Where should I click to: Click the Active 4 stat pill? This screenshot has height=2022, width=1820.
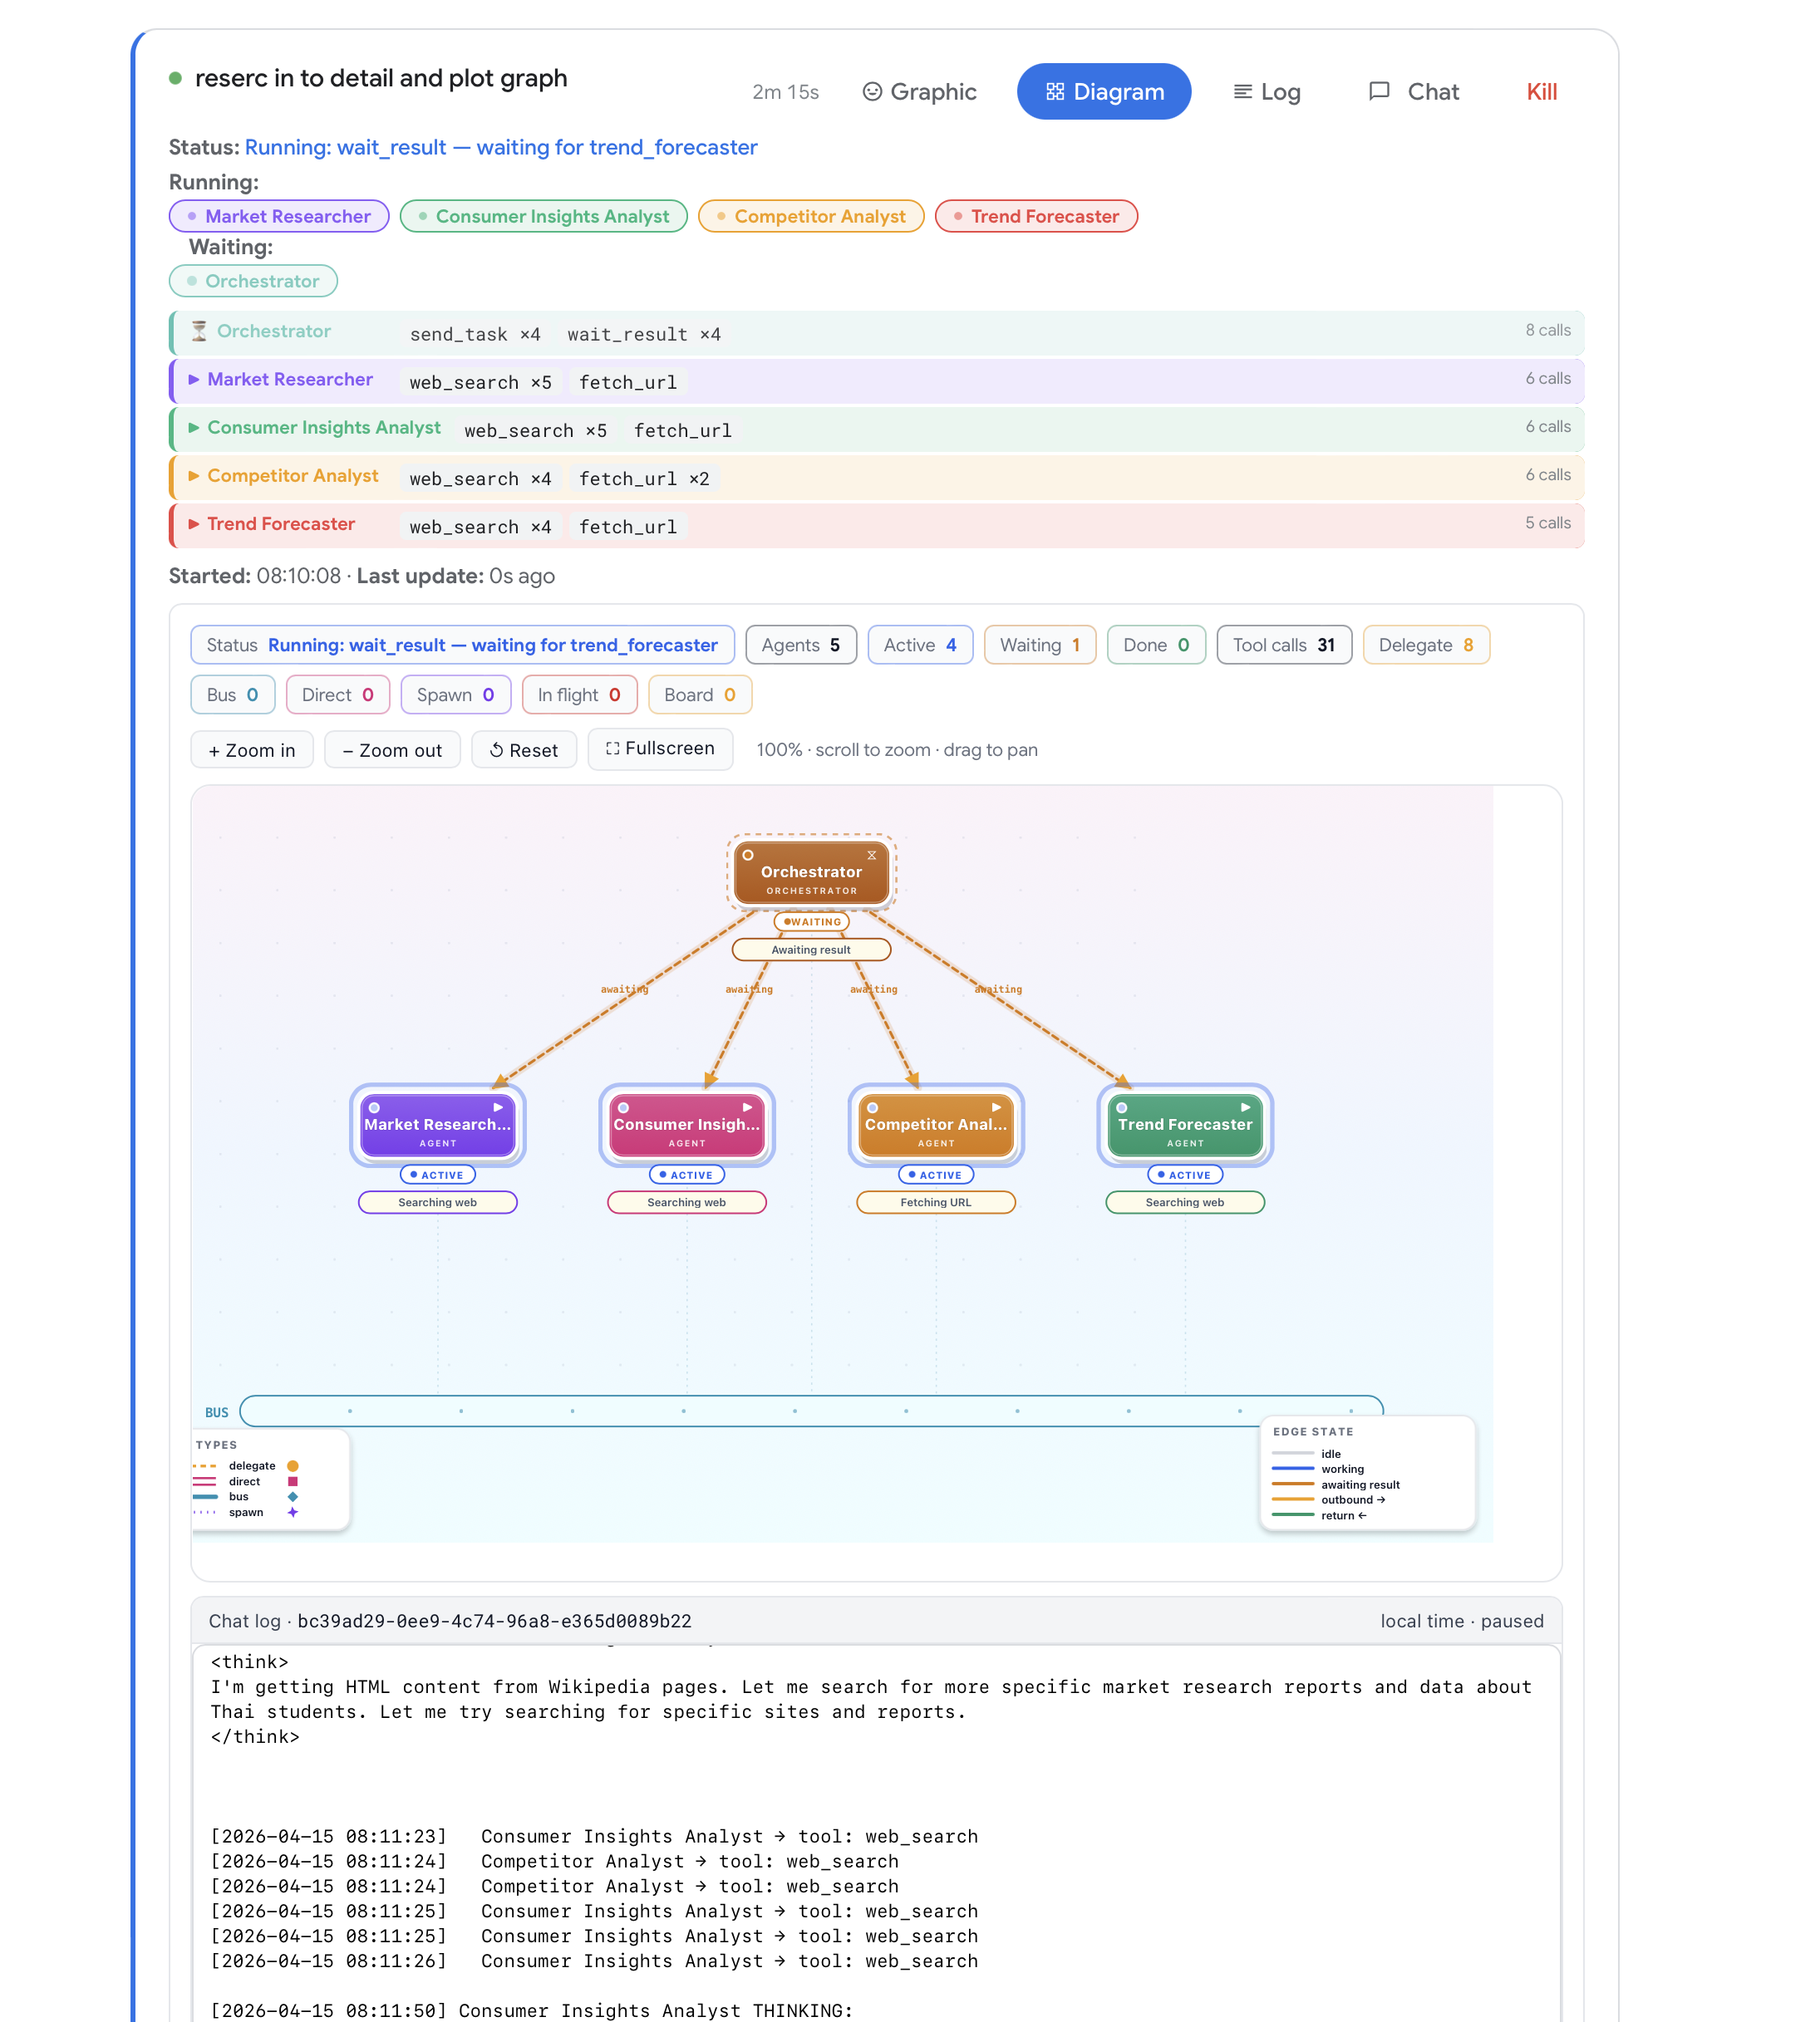coord(920,645)
